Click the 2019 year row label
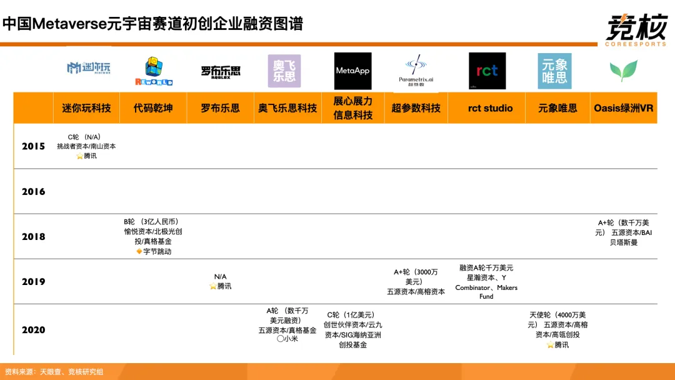 pos(34,282)
